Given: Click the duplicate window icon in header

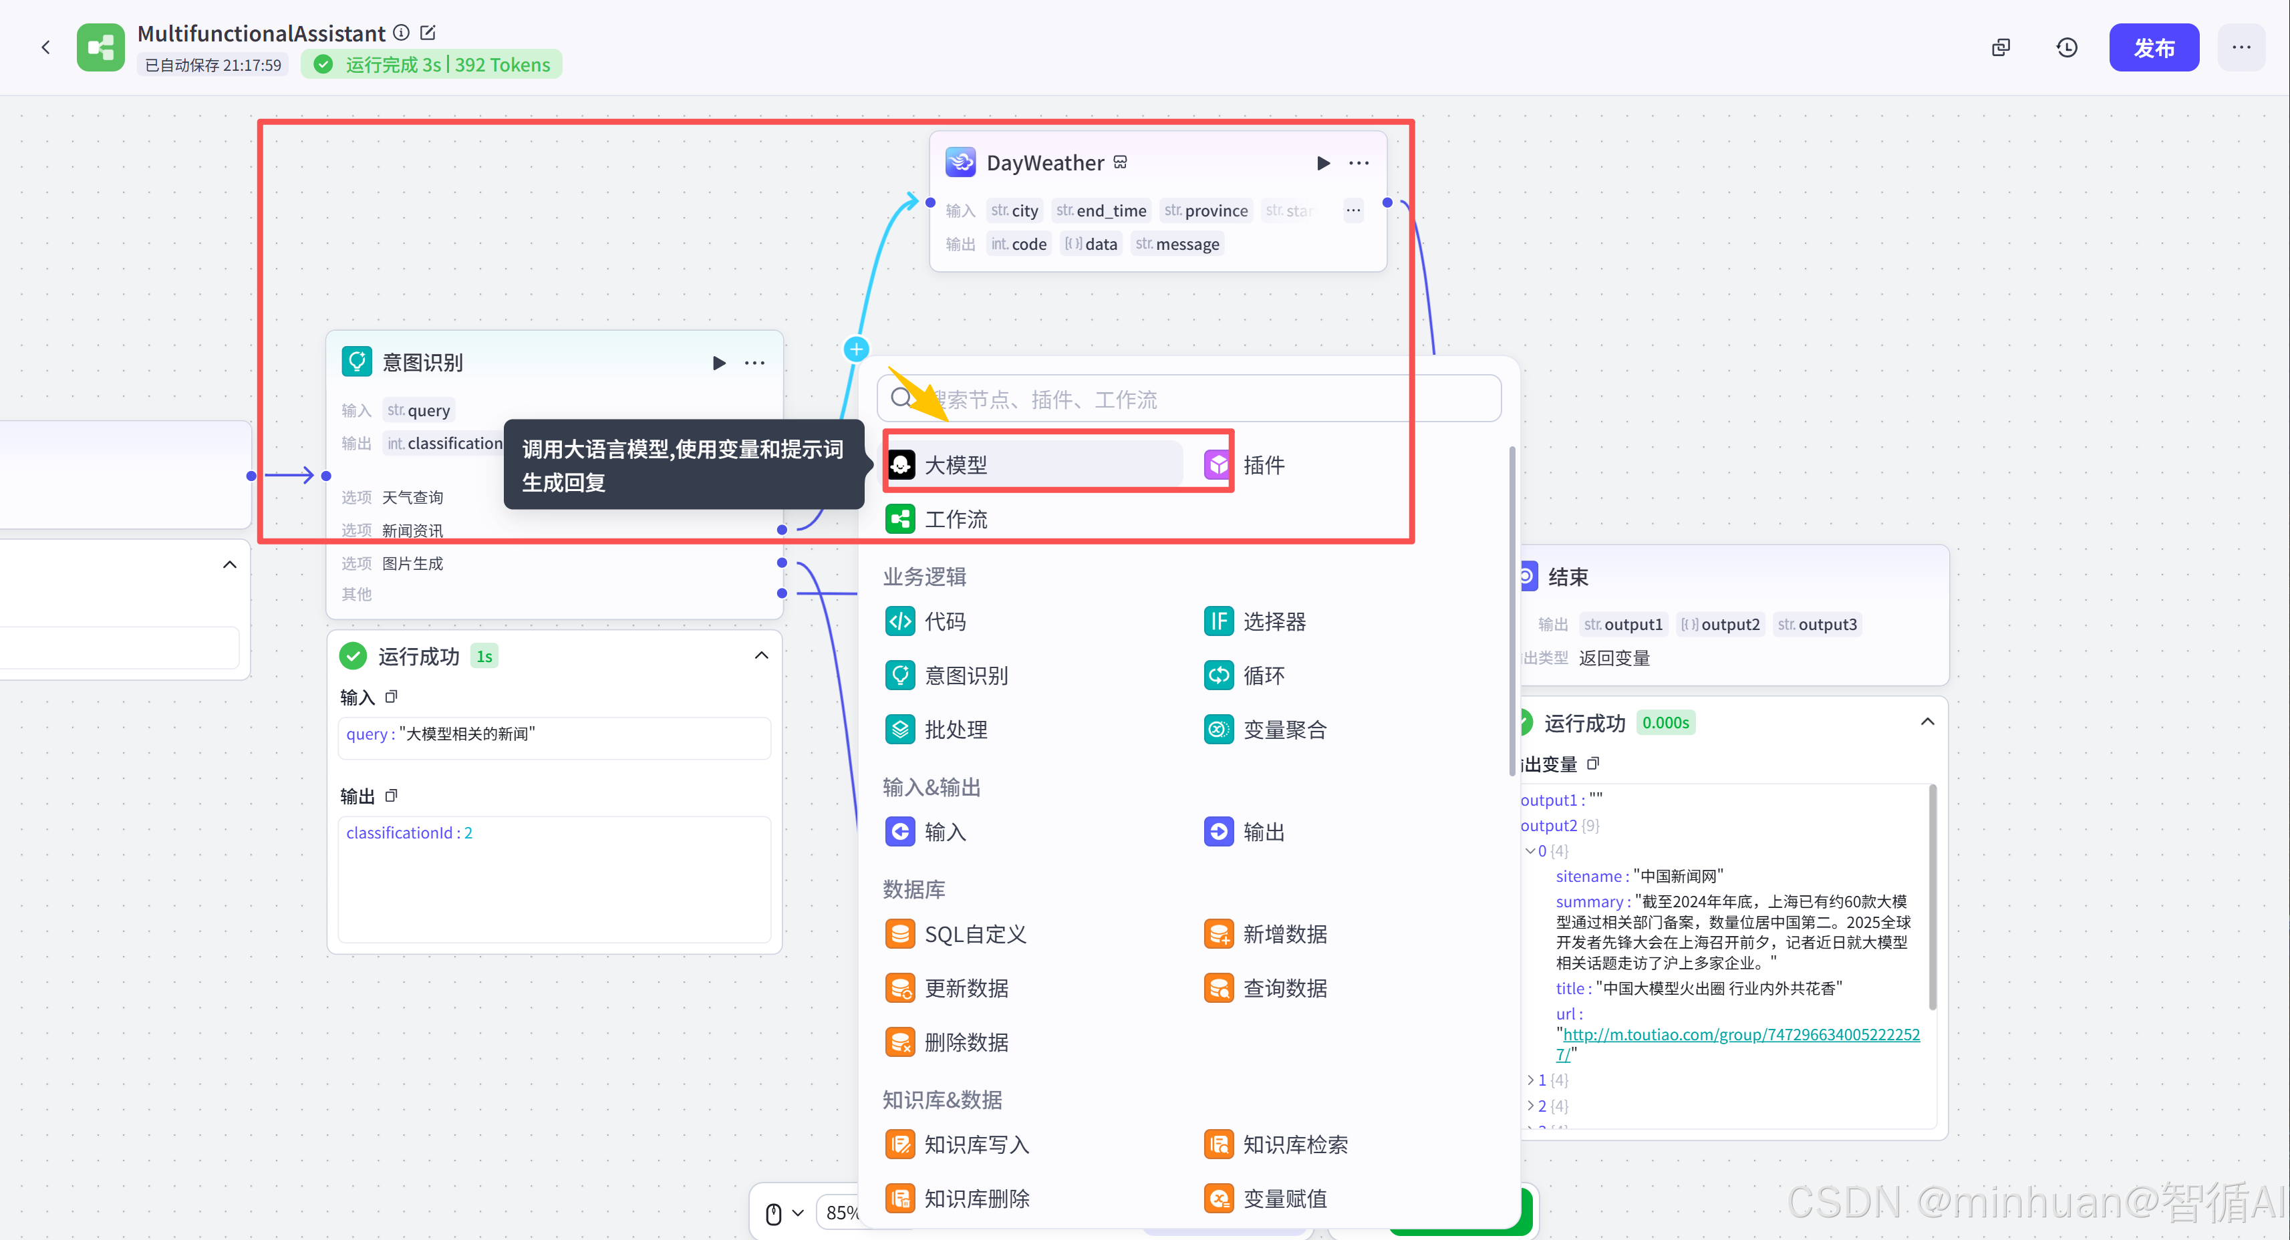Looking at the screenshot, I should (2000, 47).
